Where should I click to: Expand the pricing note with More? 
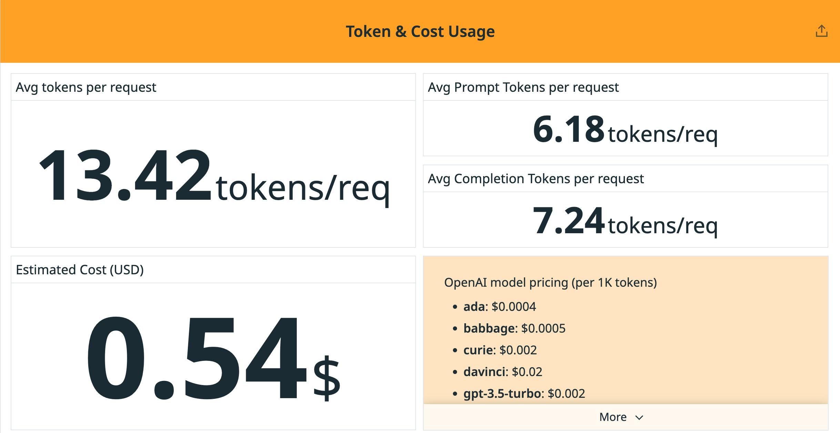pyautogui.click(x=613, y=417)
